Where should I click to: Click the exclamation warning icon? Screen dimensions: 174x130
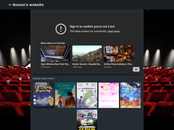[x=61, y=29]
